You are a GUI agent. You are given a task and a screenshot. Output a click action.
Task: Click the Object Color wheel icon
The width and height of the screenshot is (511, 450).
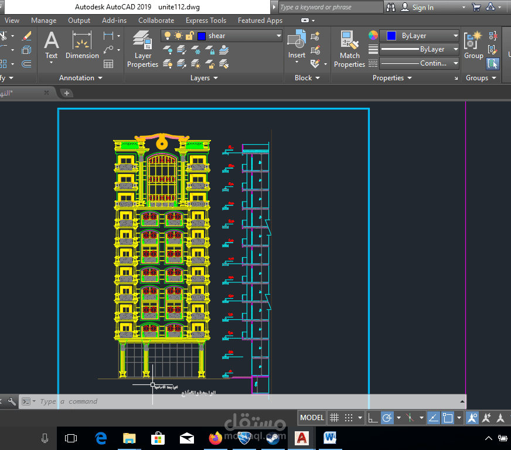[373, 35]
